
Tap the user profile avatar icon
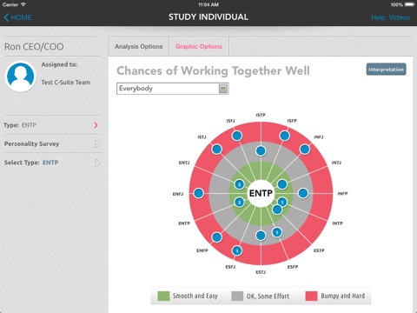point(21,76)
